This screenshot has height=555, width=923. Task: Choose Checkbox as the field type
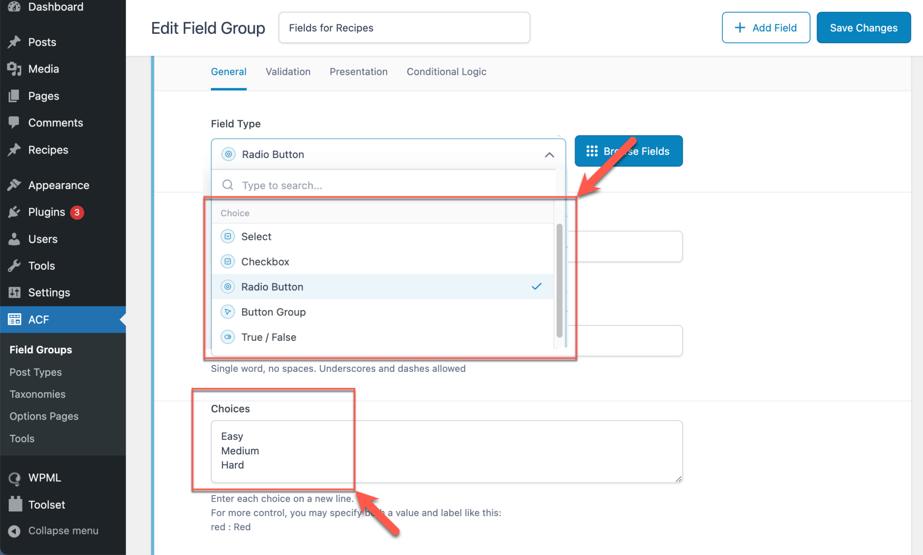coord(265,261)
